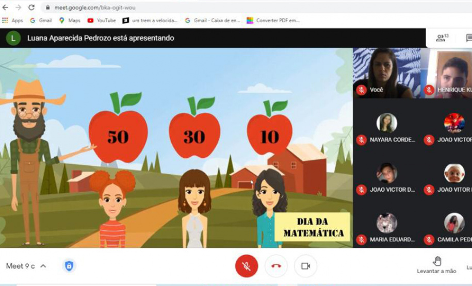This screenshot has width=472, height=286.
Task: Go back with the browser back arrow
Action: (5, 7)
